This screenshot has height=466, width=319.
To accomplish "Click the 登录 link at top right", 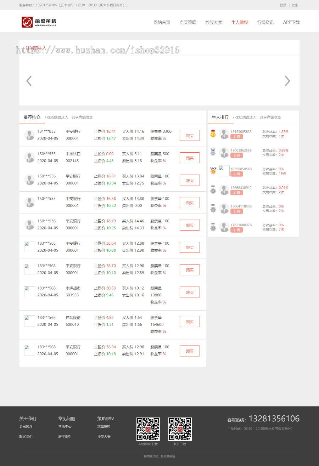I will point(282,5).
